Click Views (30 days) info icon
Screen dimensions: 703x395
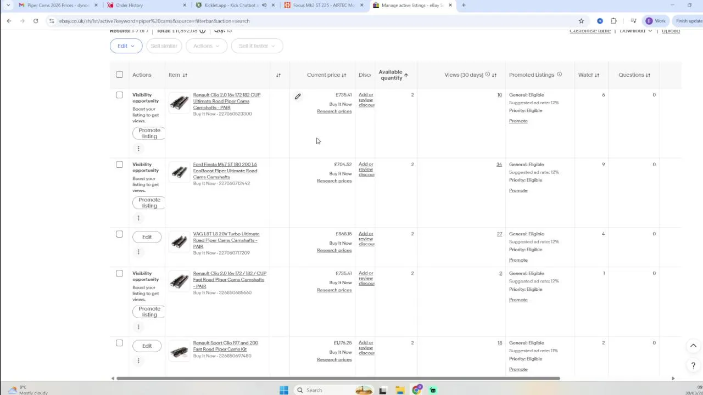[487, 75]
